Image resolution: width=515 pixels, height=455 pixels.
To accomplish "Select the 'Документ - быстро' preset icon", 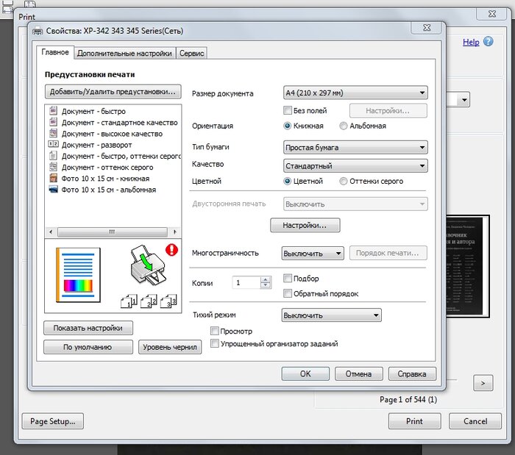I will [x=53, y=112].
